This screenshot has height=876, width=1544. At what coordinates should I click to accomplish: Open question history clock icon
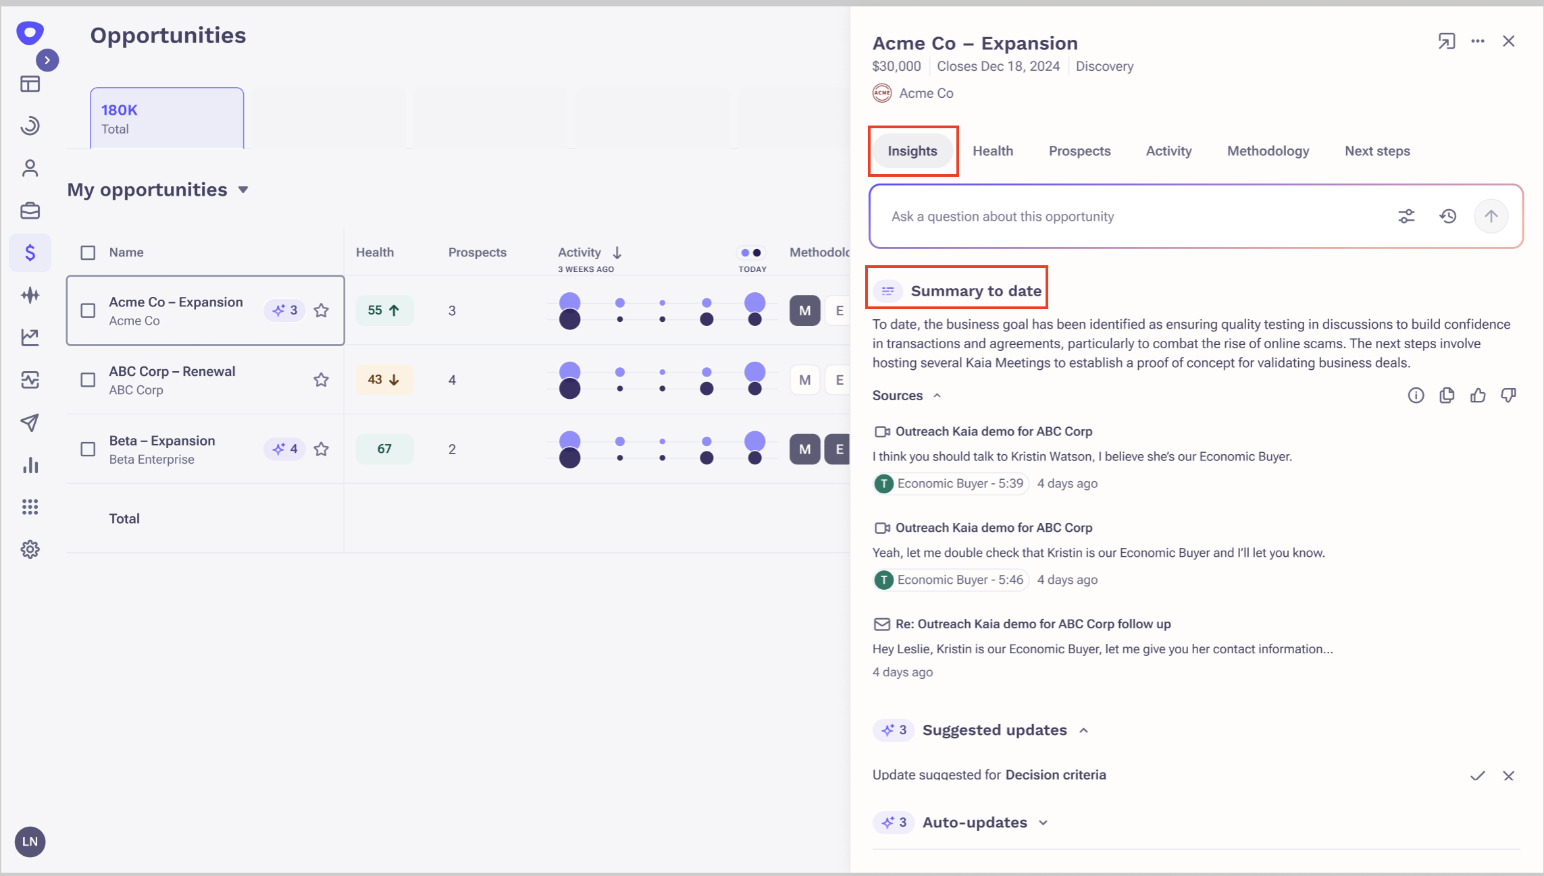point(1447,217)
